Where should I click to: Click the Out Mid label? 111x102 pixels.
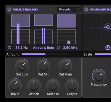[x=43, y=74]
